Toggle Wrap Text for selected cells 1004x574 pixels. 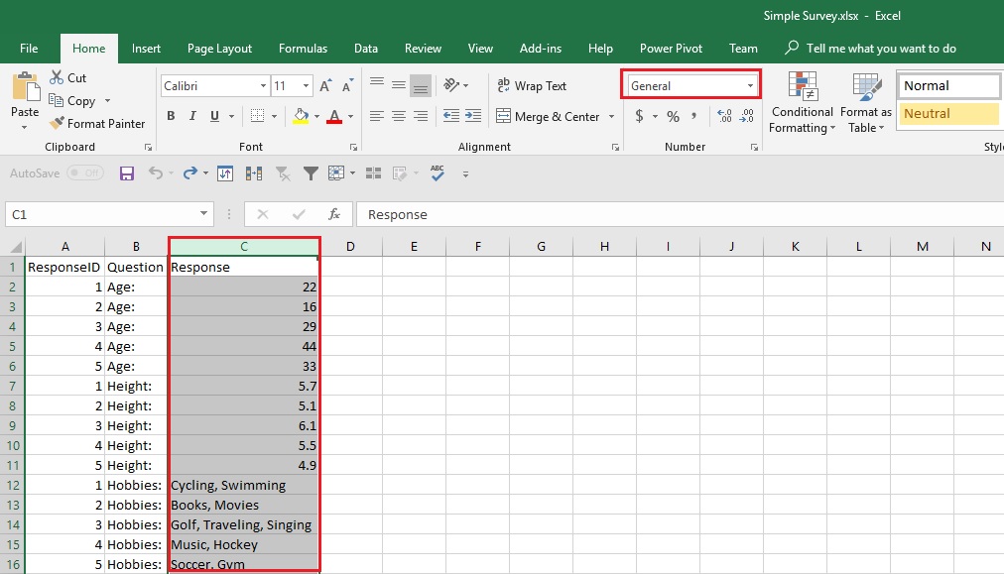click(x=532, y=85)
